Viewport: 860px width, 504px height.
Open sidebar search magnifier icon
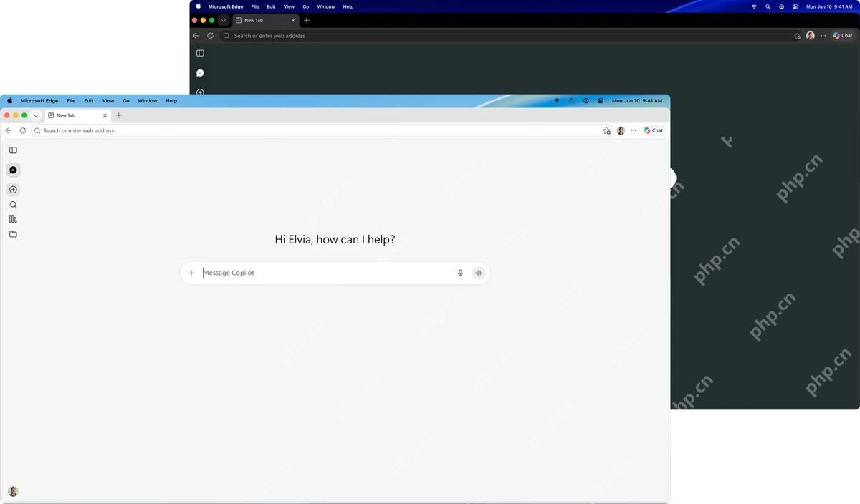13,205
